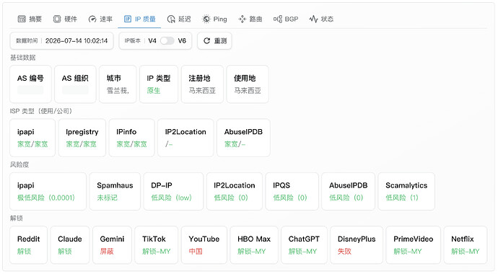Click the 使用地 马来西亚 card
Image resolution: width=498 pixels, height=274 pixels.
248,84
